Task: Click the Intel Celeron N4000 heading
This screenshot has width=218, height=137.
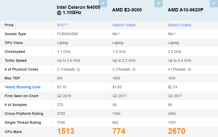Action: [x=79, y=10]
